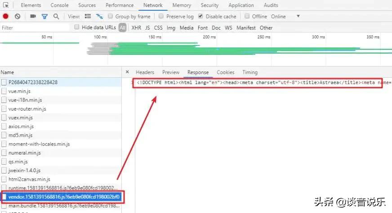
Task: Open the Headers tab
Action: [145, 72]
